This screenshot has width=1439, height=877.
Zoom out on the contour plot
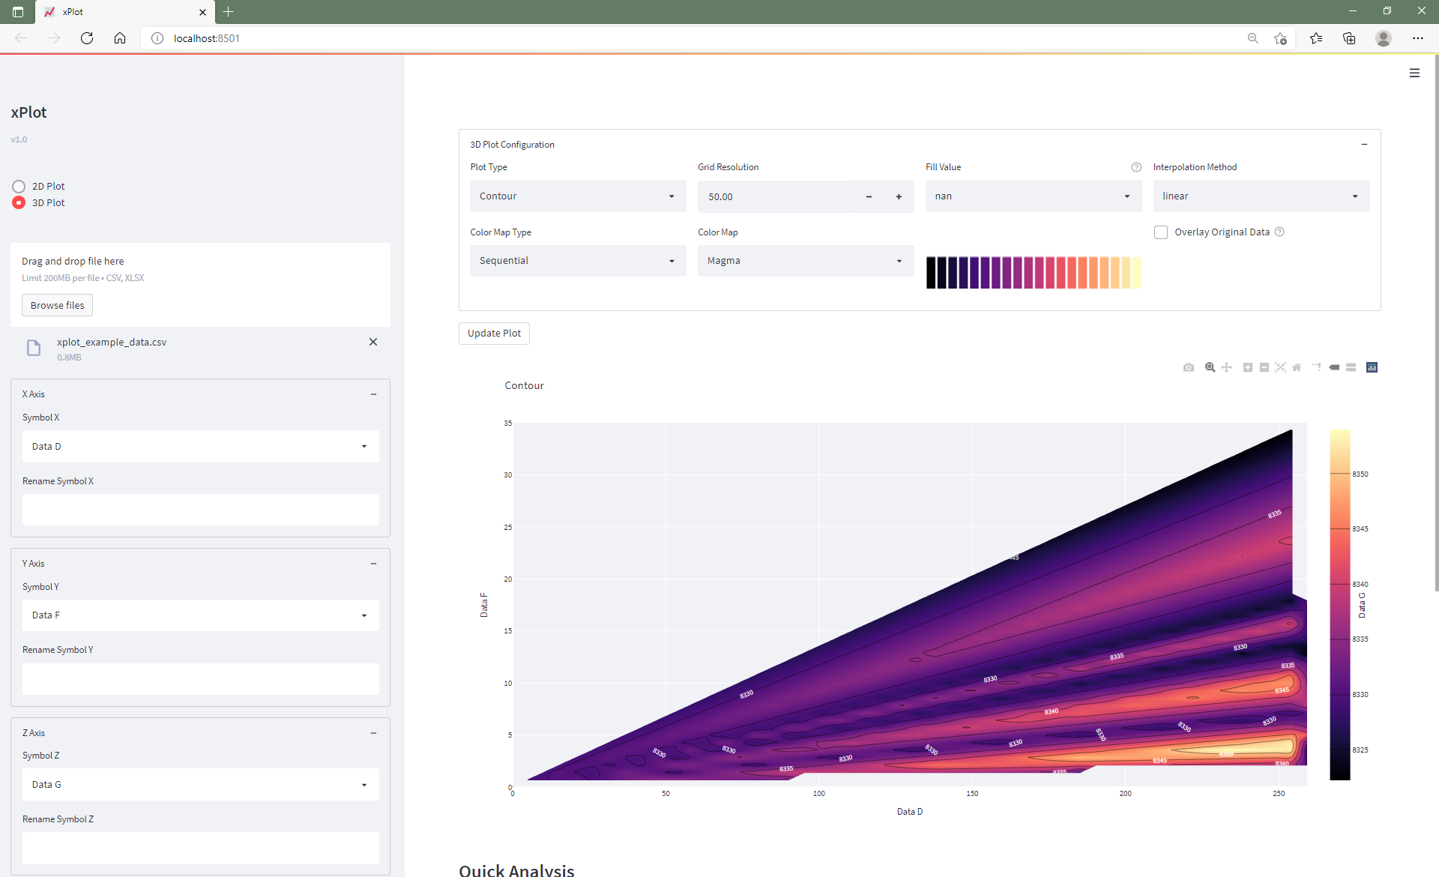click(x=1264, y=367)
